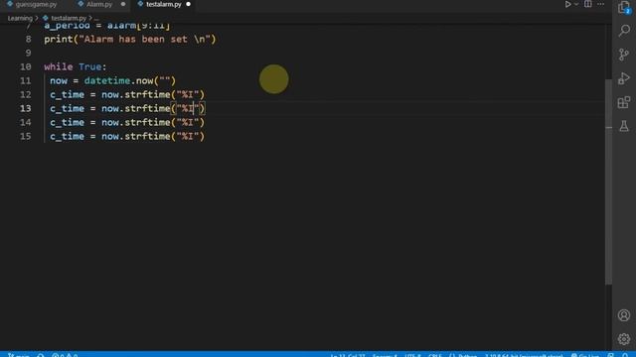Close the unsaved testalarm.py tab dot

pyautogui.click(x=188, y=4)
